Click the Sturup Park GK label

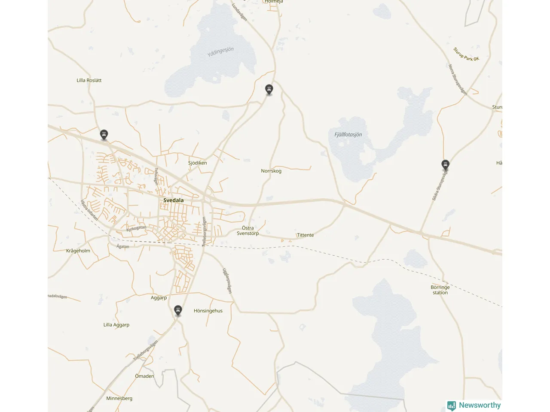466,54
